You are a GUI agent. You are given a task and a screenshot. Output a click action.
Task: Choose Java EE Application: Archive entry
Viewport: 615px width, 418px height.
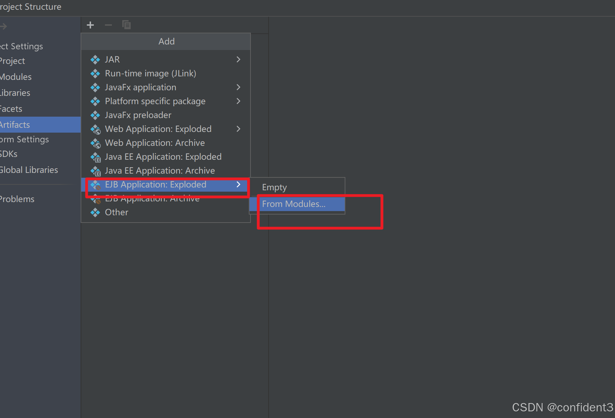[166, 170]
